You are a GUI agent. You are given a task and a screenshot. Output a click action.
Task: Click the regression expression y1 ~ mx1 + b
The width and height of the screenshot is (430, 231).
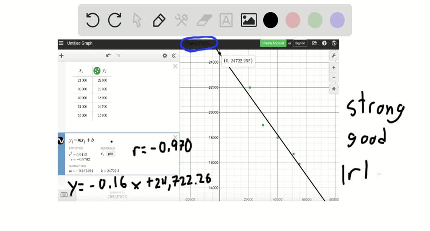[81, 140]
